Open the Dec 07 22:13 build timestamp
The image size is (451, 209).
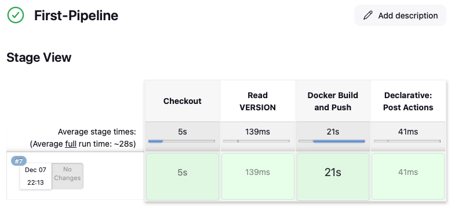tap(36, 176)
